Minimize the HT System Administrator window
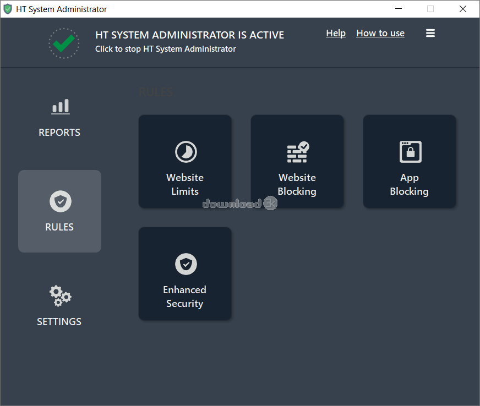 click(399, 9)
